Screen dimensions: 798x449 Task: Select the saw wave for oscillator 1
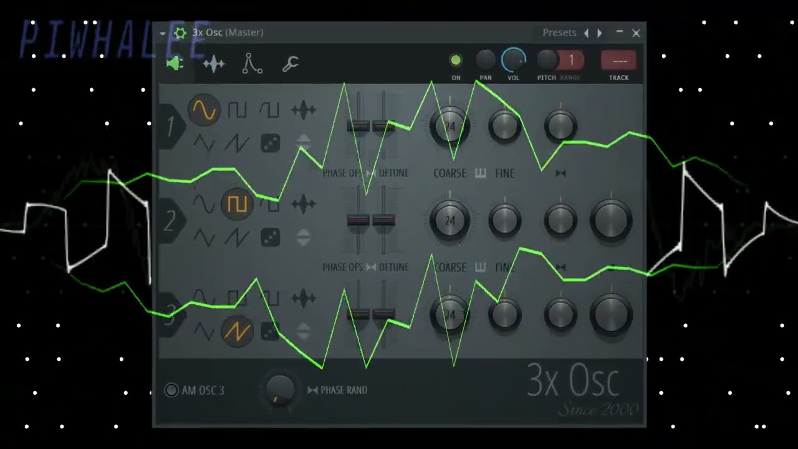point(237,143)
